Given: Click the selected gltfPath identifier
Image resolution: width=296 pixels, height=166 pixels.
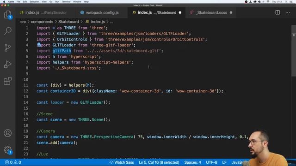Looking at the screenshot, I should point(62,51).
